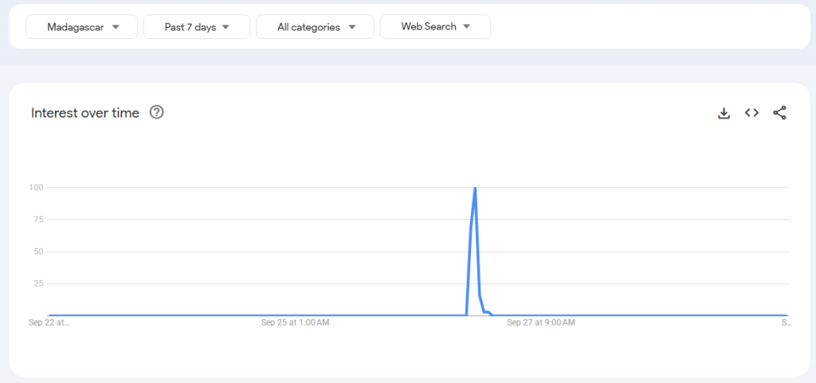Download the interest over time data
816x383 pixels.
[x=724, y=113]
